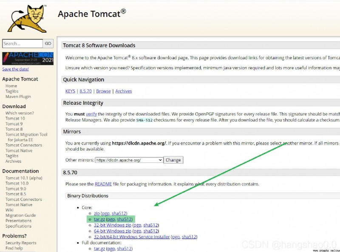
Task: Open the Save the date! link
Action: pos(15,69)
